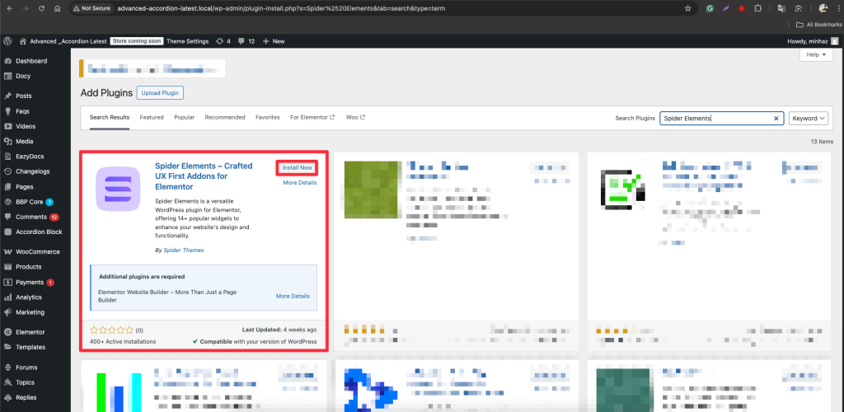Screen dimensions: 844x412
Task: Open BBP Core in the sidebar
Action: (x=29, y=202)
